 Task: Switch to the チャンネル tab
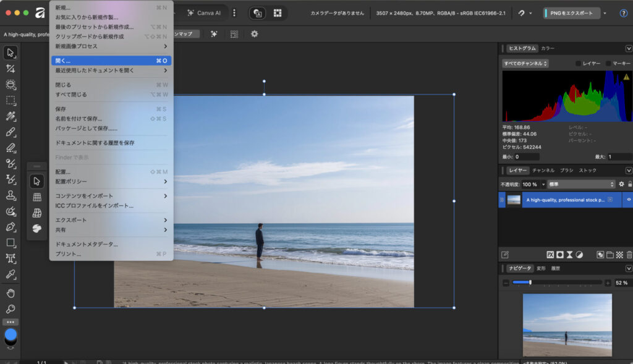click(543, 171)
